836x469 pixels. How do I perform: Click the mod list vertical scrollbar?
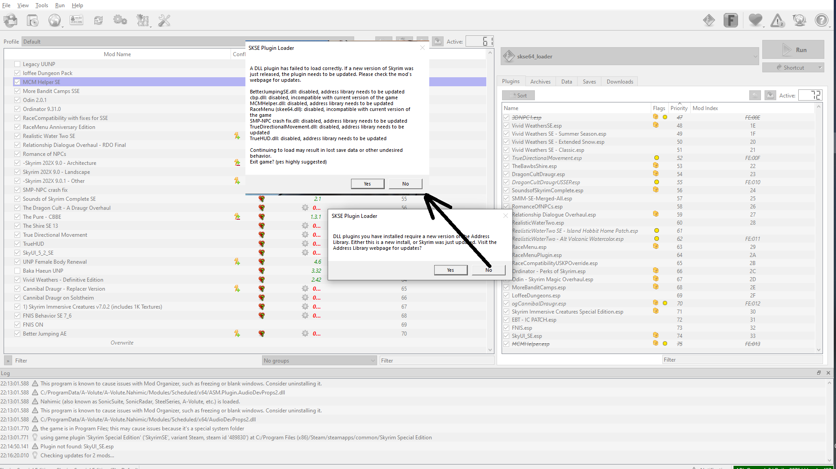click(490, 202)
